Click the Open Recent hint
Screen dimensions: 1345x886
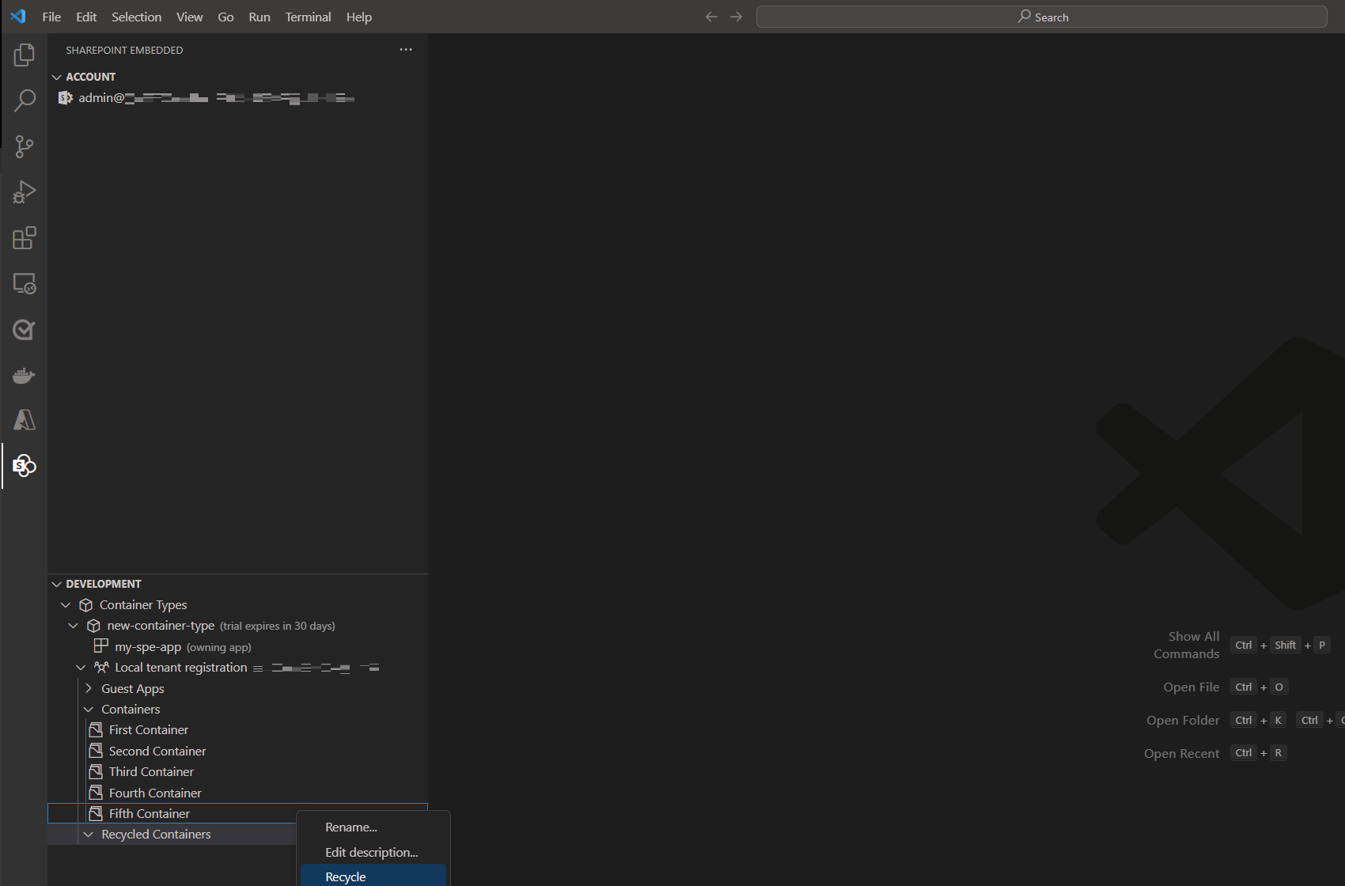click(x=1181, y=753)
